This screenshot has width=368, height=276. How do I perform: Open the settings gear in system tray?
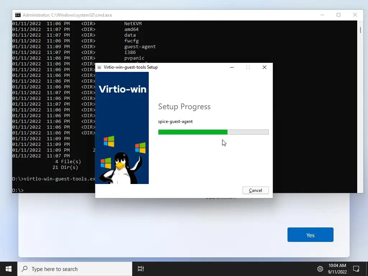click(x=320, y=269)
